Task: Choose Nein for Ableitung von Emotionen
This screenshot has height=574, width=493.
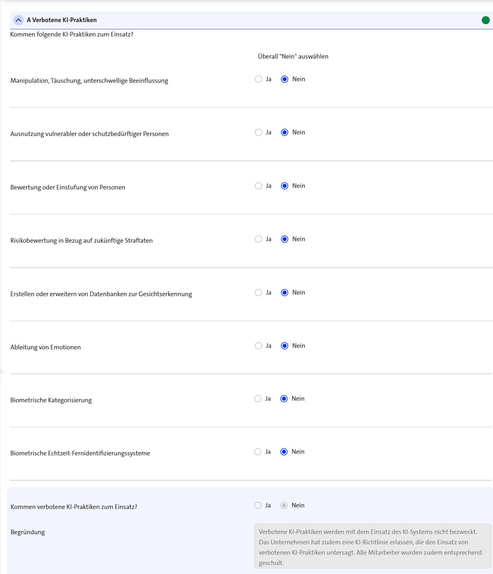Action: [x=284, y=346]
